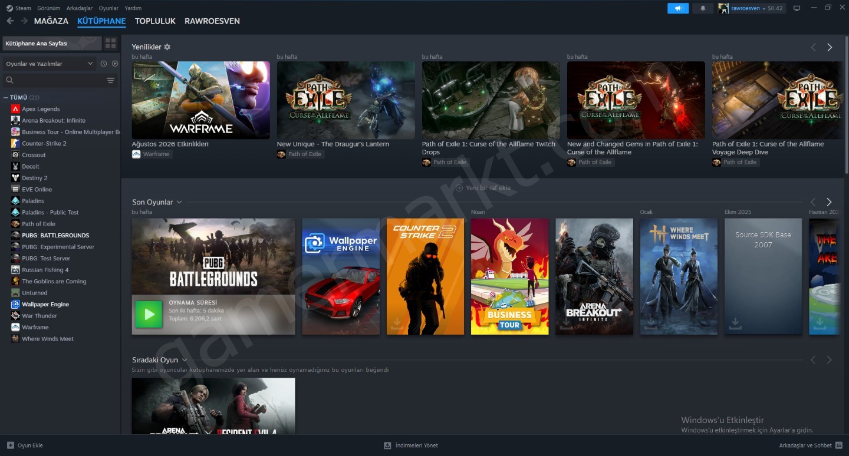Go forward with the forward arrow
The width and height of the screenshot is (849, 456).
pyautogui.click(x=24, y=21)
